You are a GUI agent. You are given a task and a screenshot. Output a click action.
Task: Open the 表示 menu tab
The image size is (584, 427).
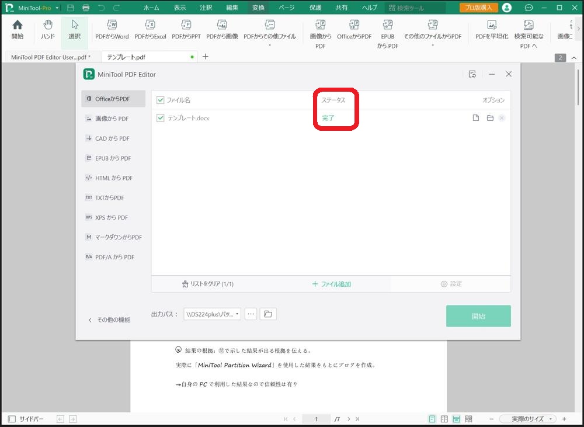(x=179, y=8)
